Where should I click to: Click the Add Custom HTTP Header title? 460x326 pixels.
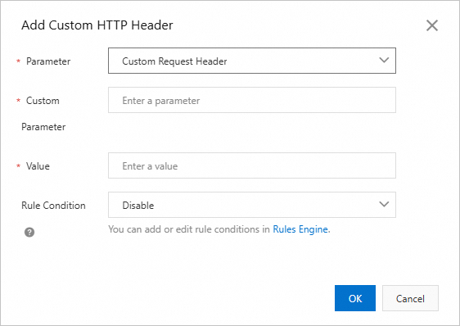(97, 25)
